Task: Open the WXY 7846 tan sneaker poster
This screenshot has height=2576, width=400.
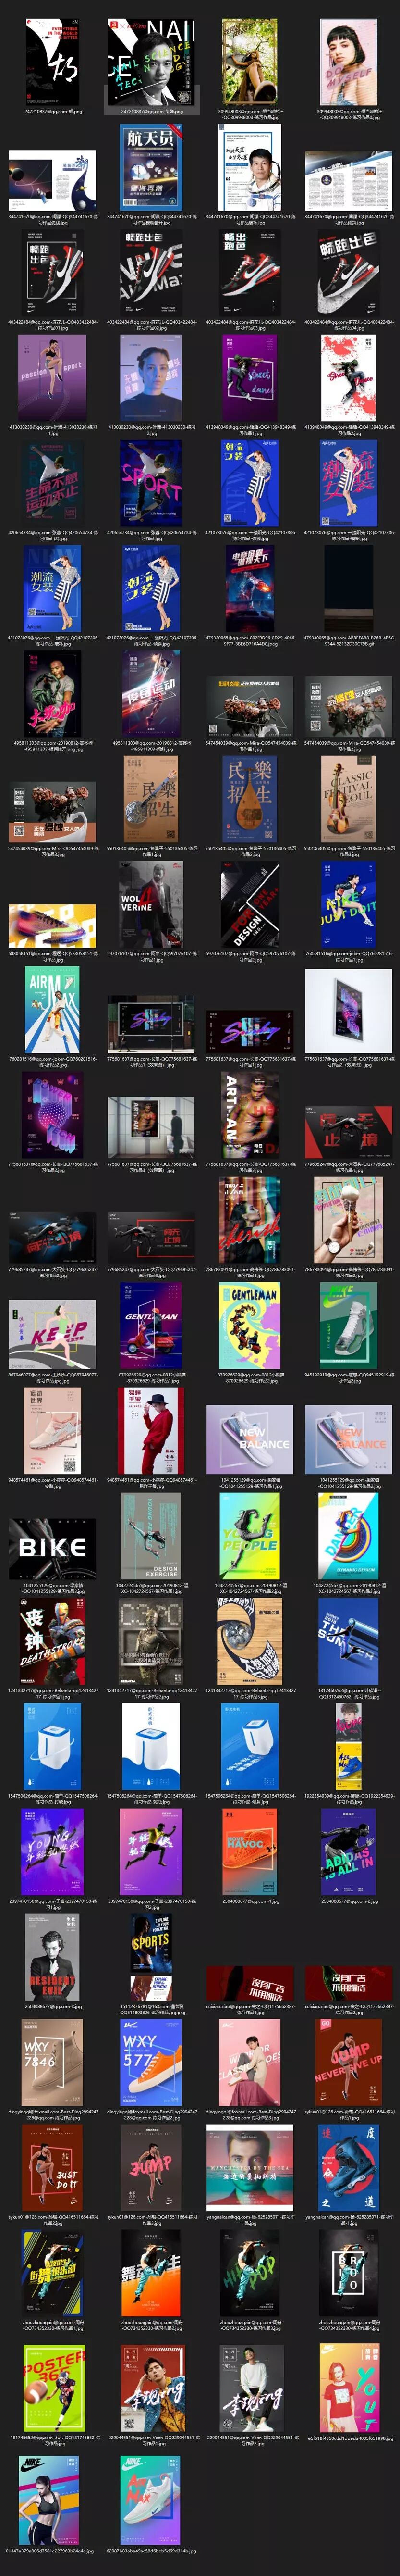Action: [x=52, y=2062]
